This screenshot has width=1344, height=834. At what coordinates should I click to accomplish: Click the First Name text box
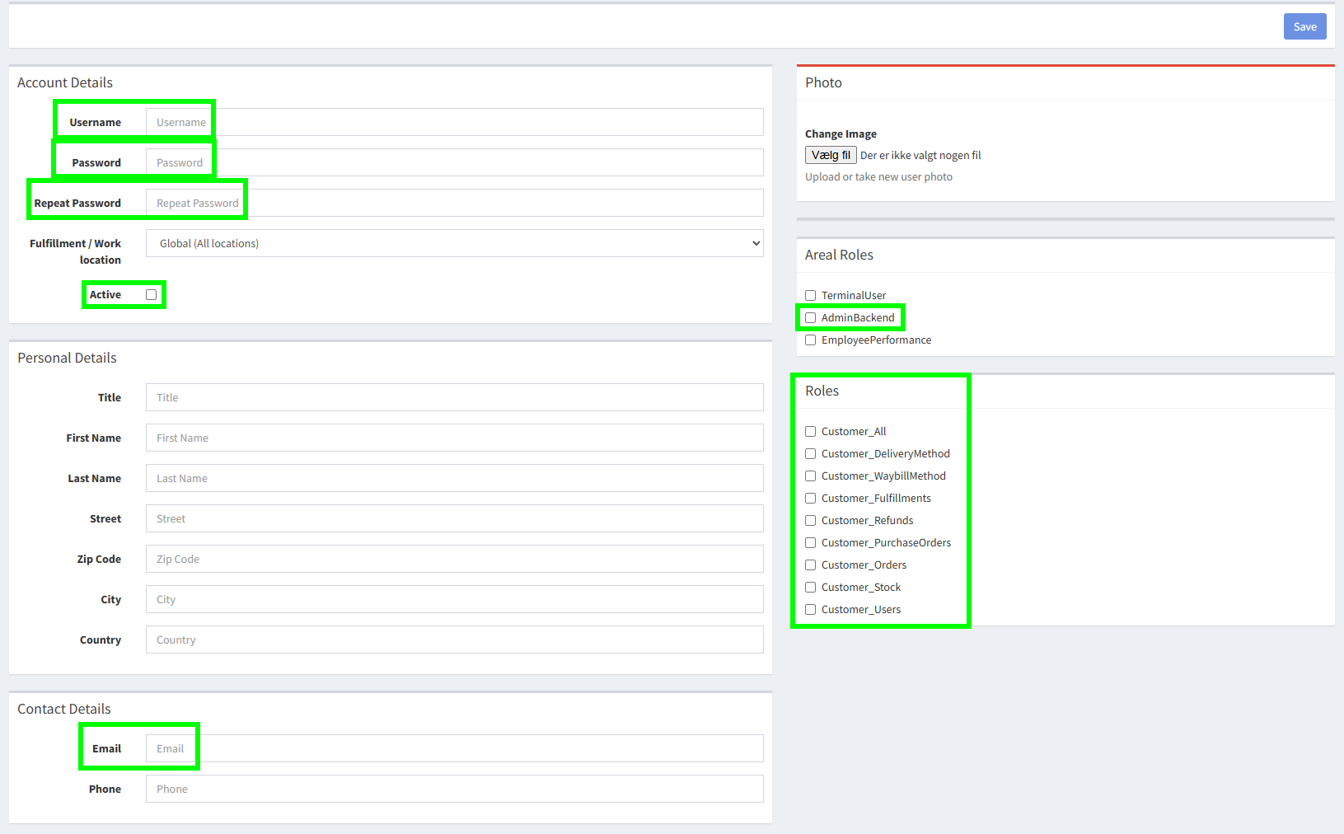pos(455,438)
